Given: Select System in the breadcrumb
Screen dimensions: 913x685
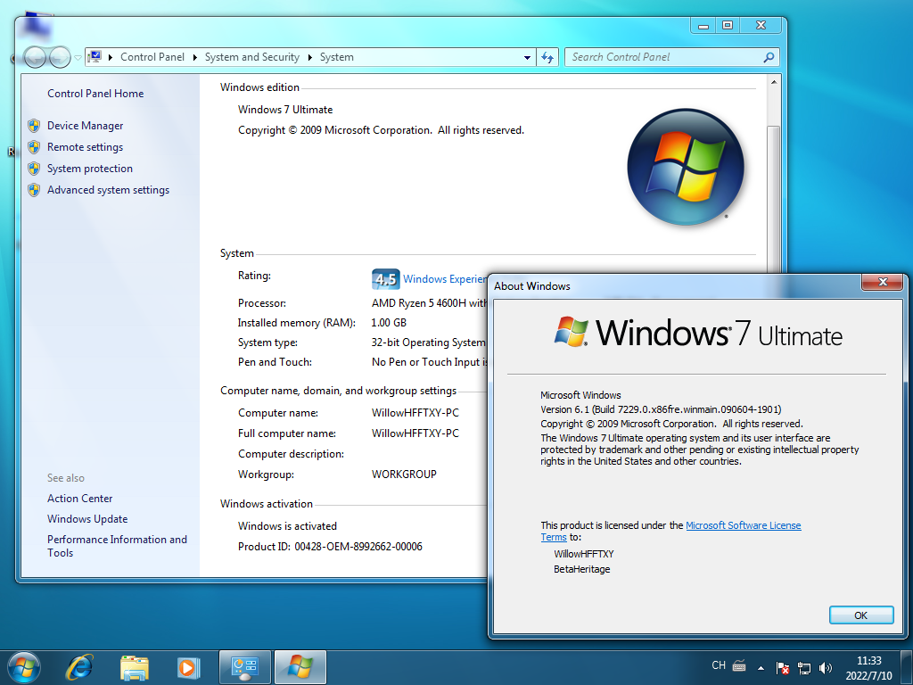Looking at the screenshot, I should 336,57.
